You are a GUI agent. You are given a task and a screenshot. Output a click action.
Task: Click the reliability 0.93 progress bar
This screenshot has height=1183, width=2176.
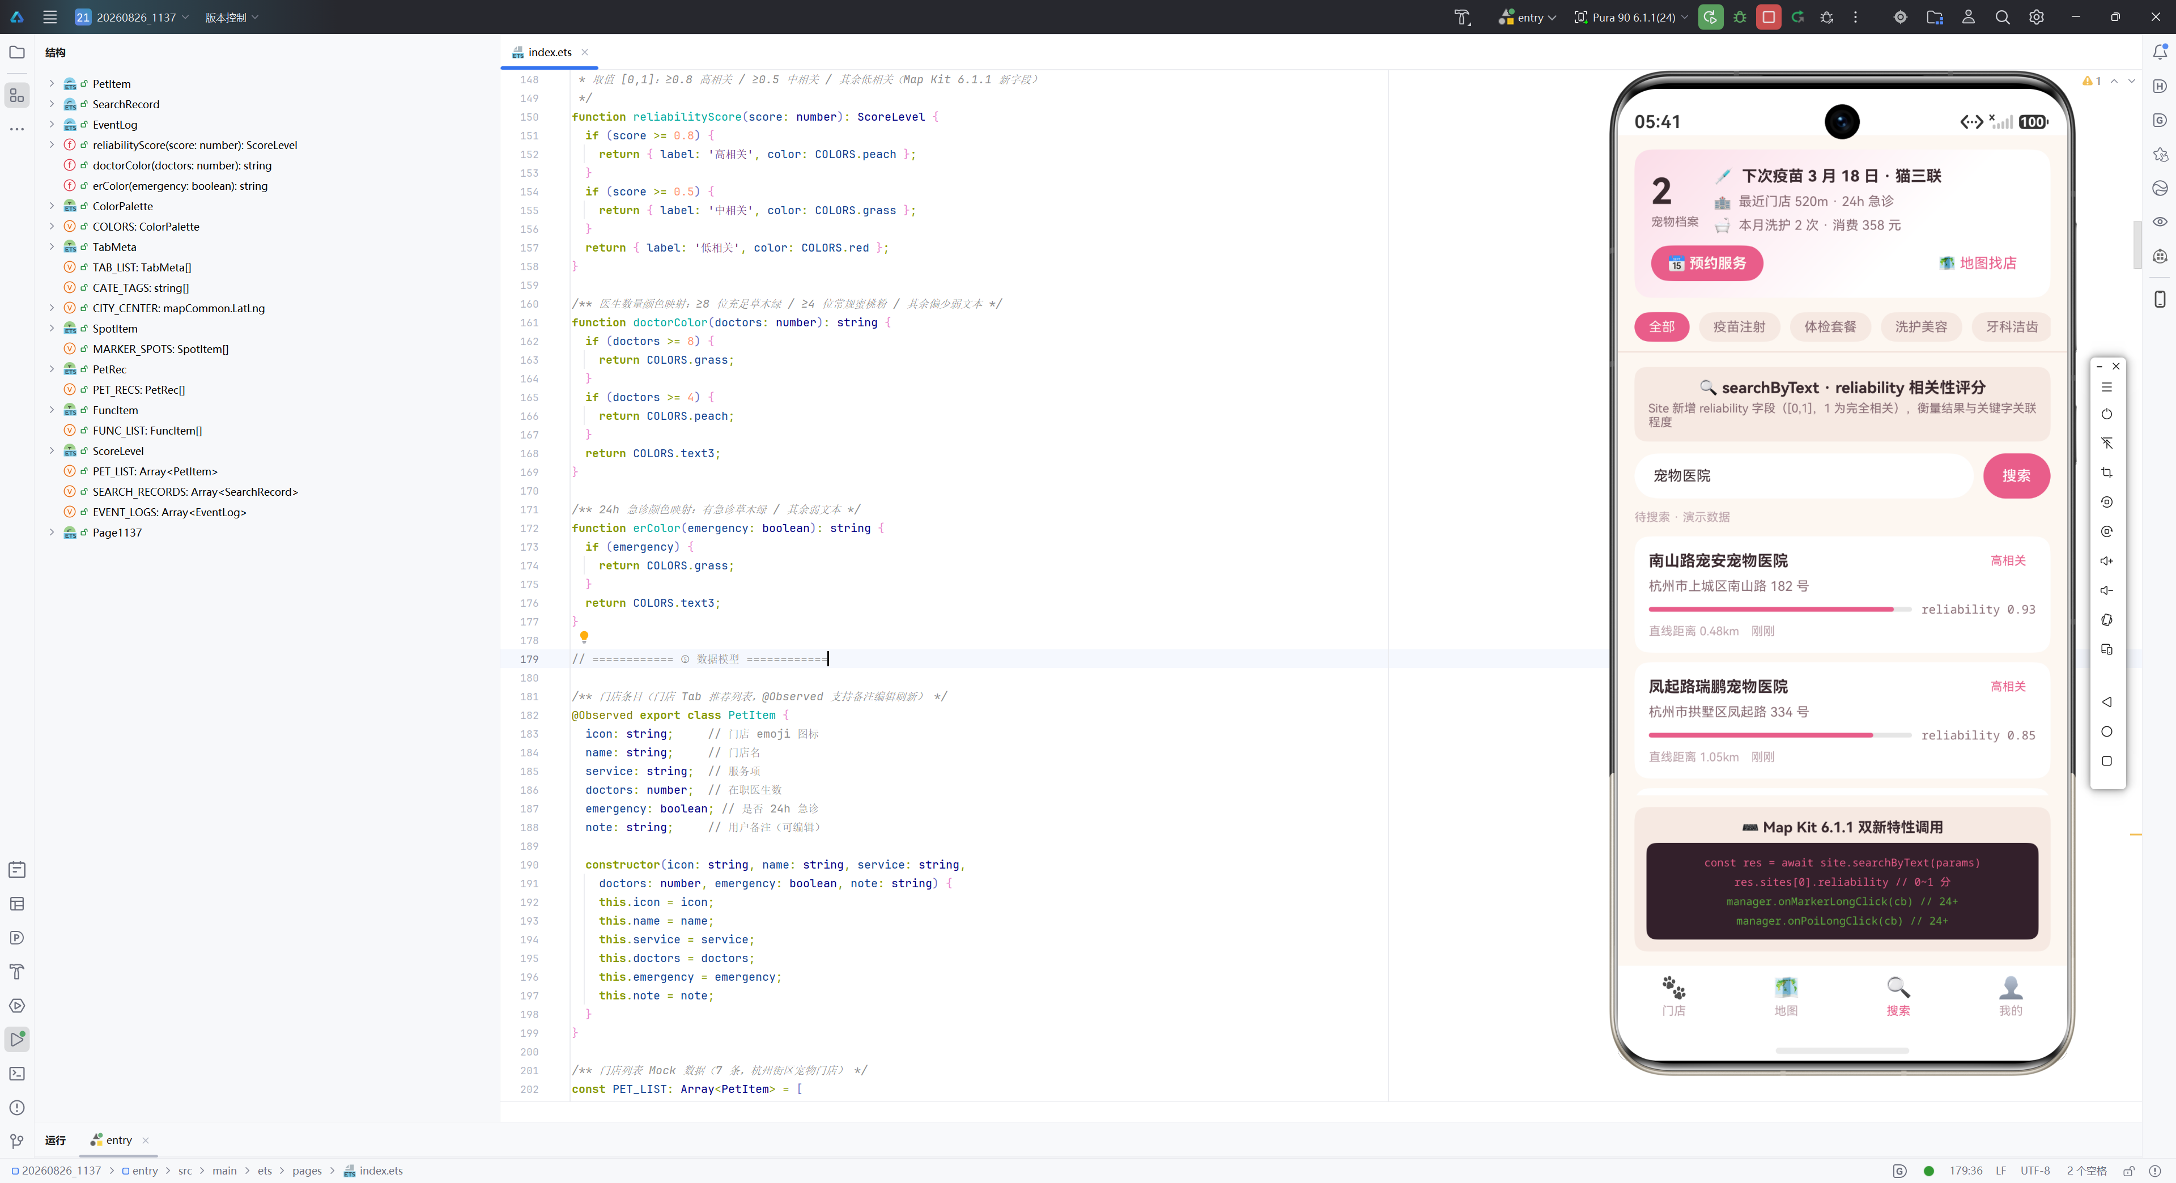1779,609
